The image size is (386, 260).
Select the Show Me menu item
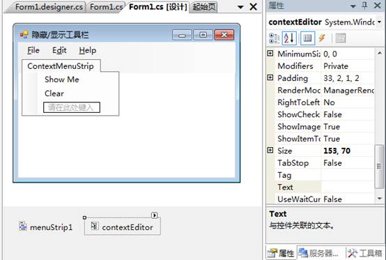tap(62, 79)
